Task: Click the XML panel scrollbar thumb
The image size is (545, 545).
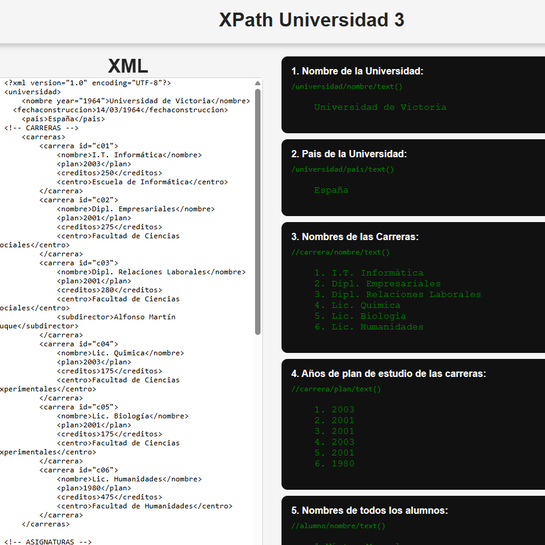Action: 257,212
